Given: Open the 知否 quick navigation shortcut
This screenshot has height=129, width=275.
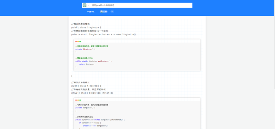Looking at the screenshot, I should pyautogui.click(x=104, y=12).
